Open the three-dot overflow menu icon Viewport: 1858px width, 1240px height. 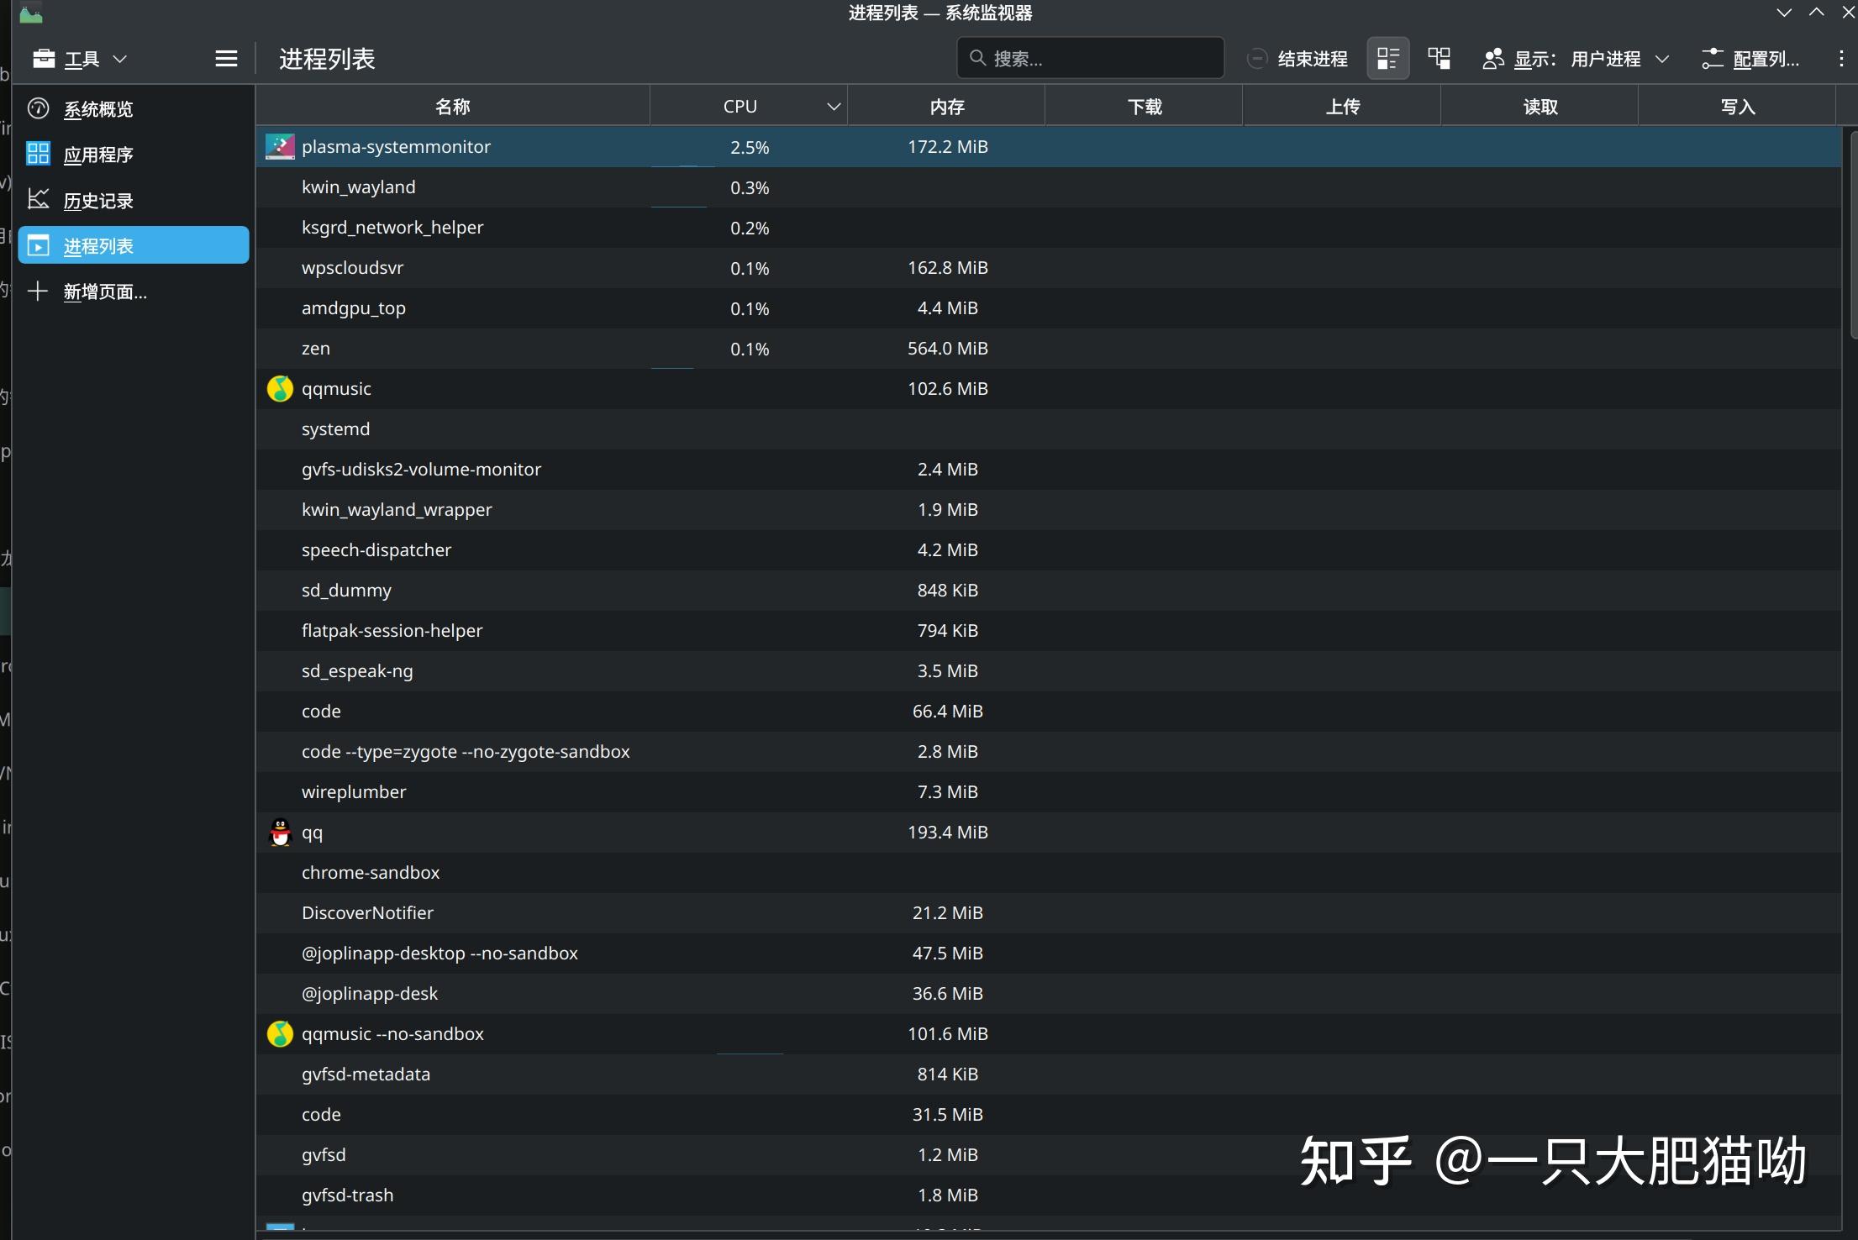[1840, 58]
